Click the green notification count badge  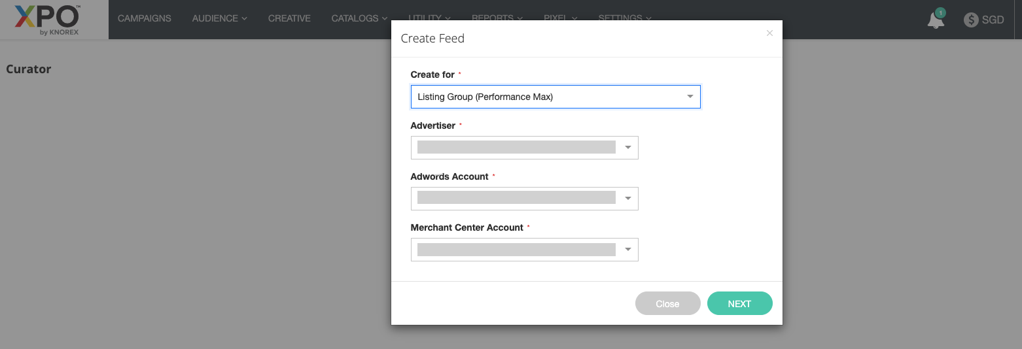[x=940, y=12]
